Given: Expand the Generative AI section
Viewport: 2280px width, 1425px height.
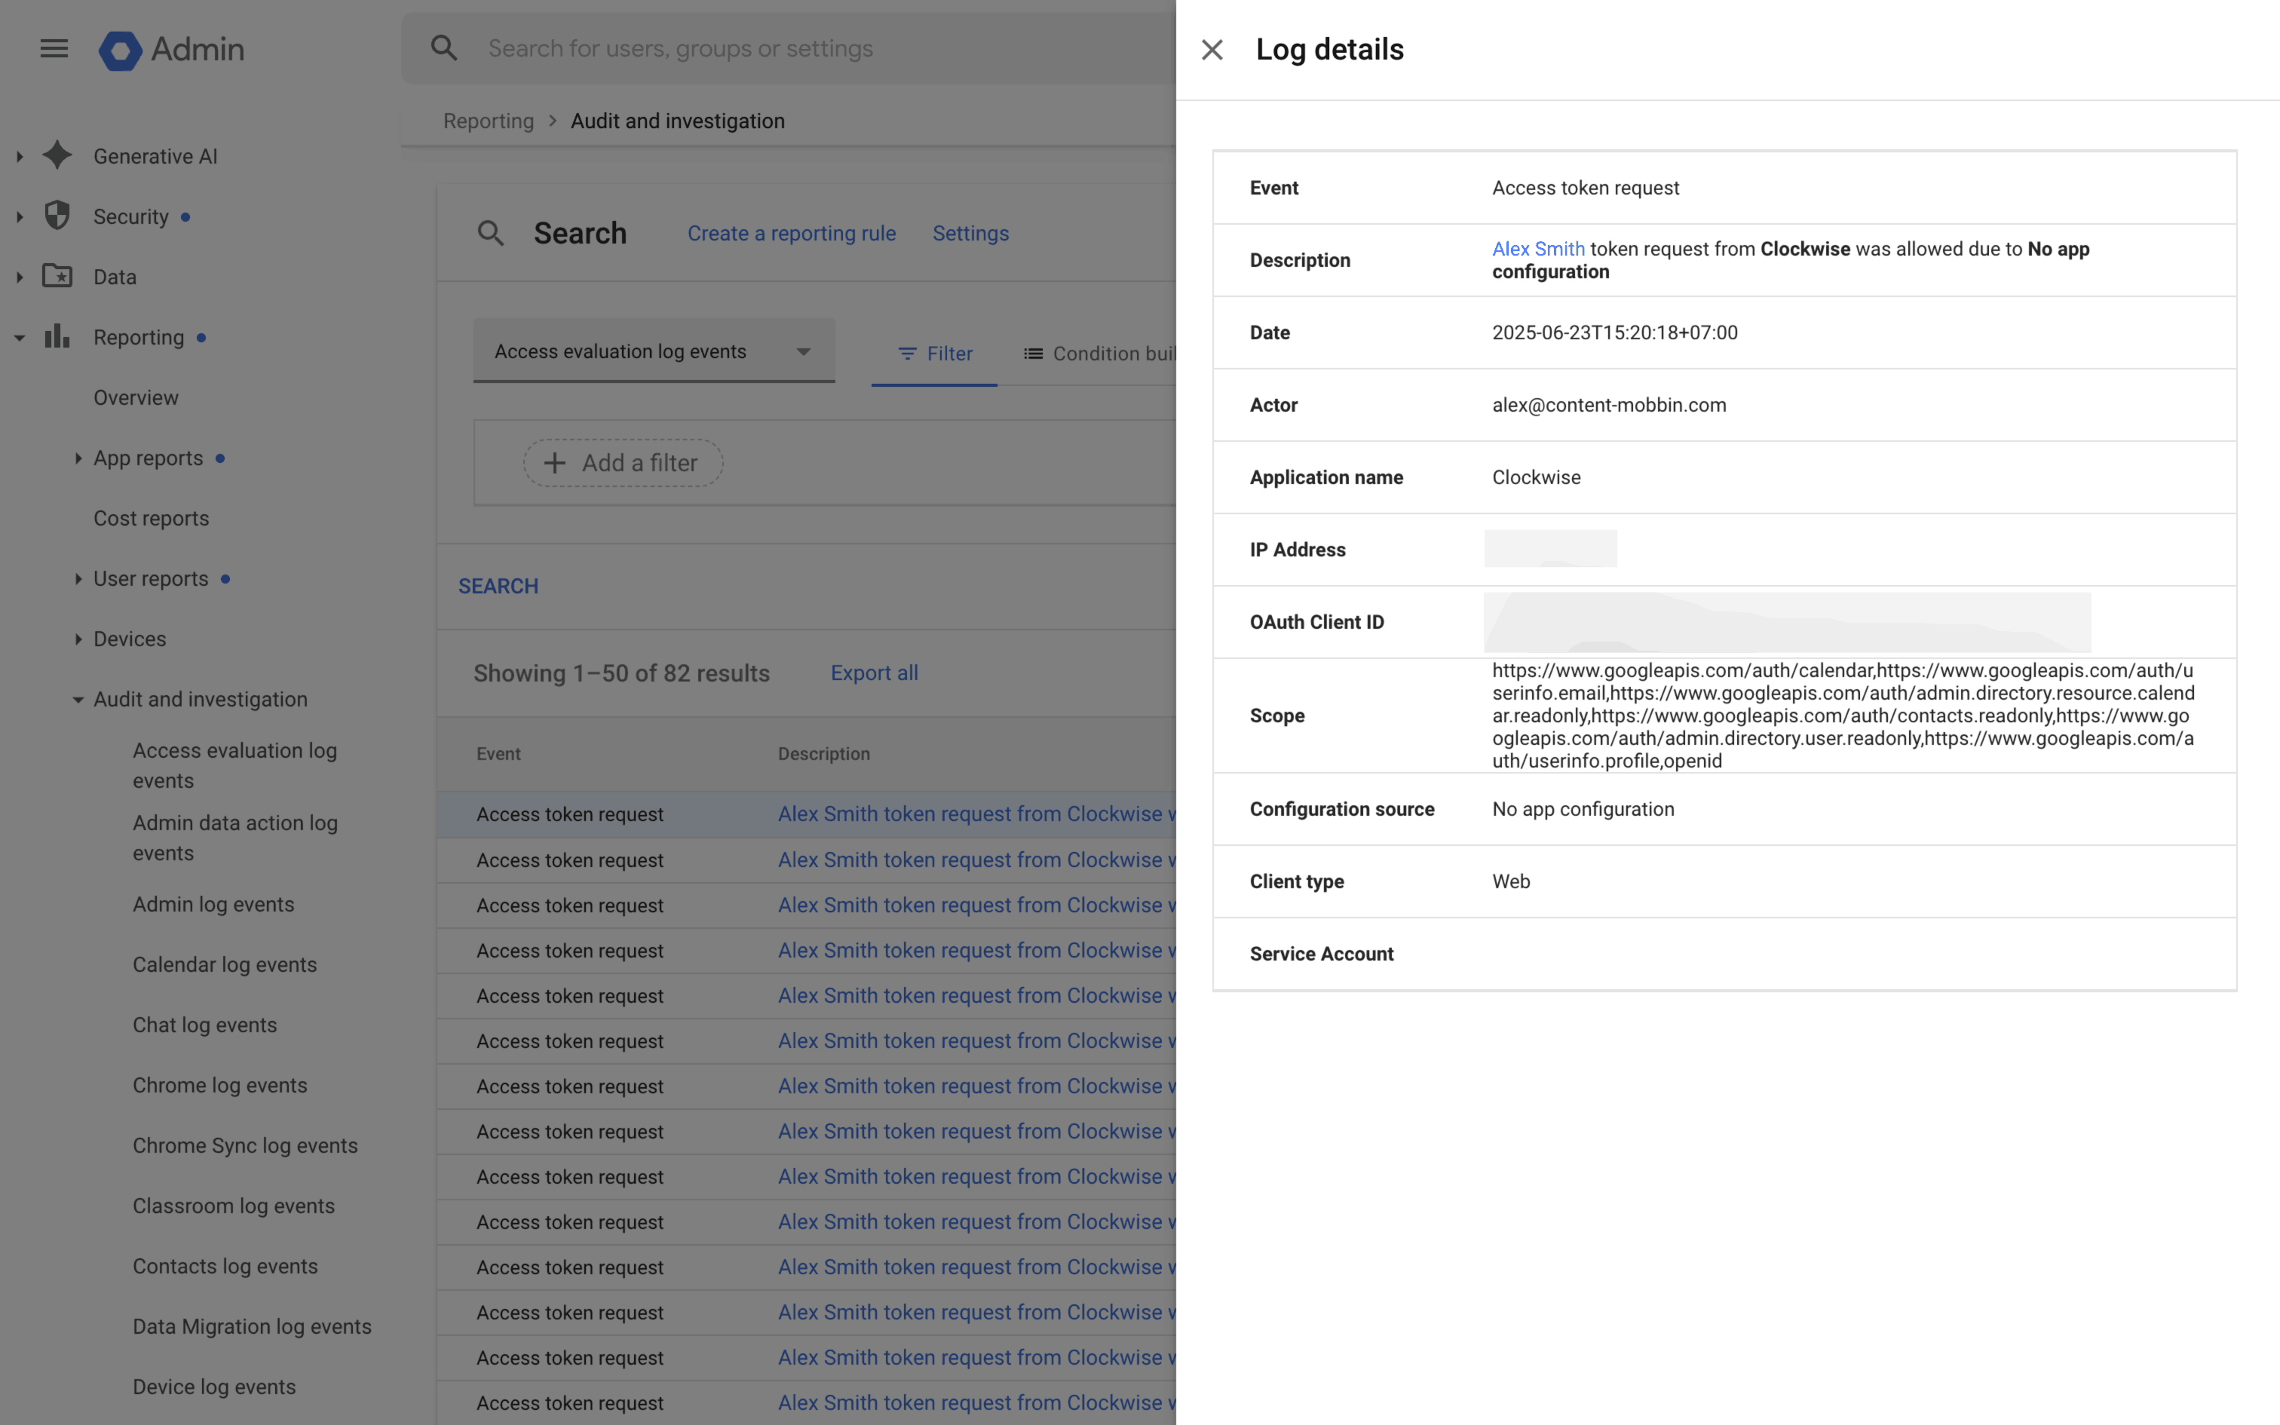Looking at the screenshot, I should click(x=20, y=157).
